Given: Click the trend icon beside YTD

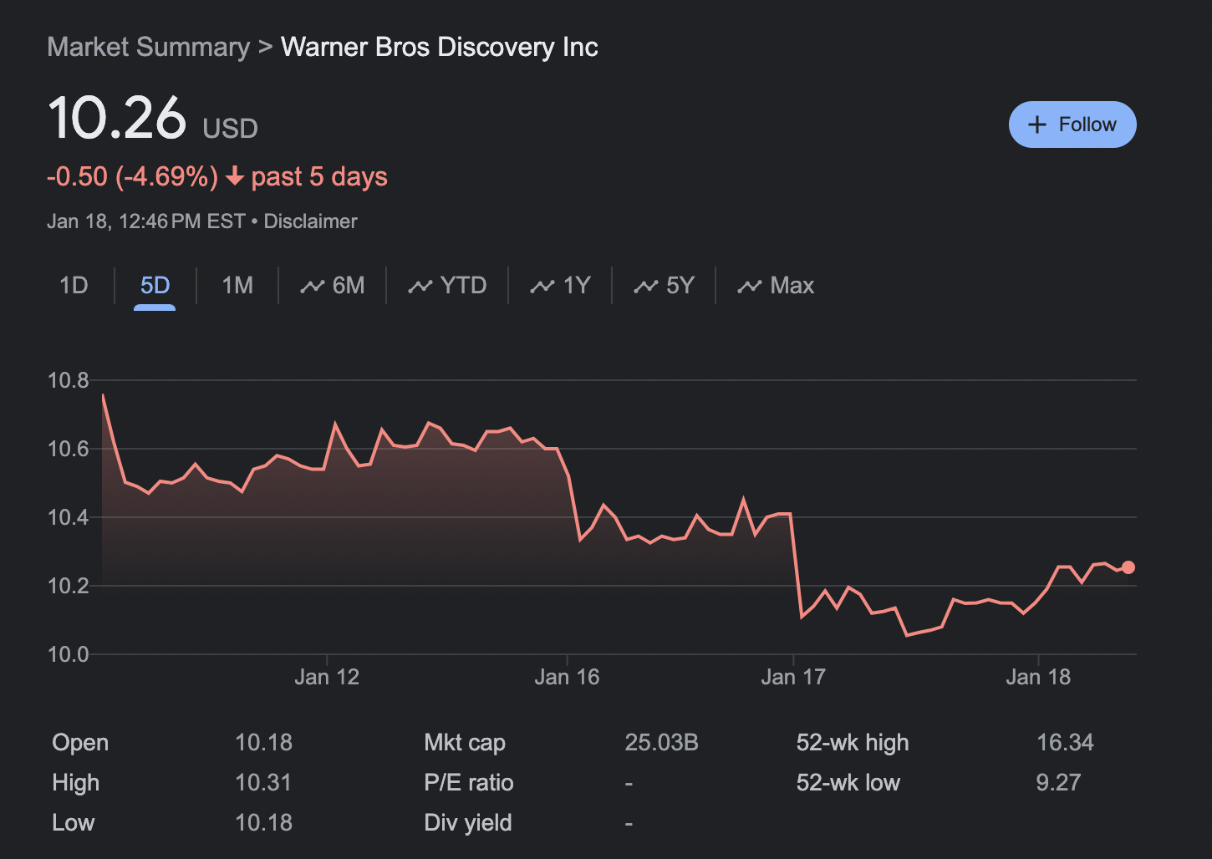Looking at the screenshot, I should coord(420,287).
